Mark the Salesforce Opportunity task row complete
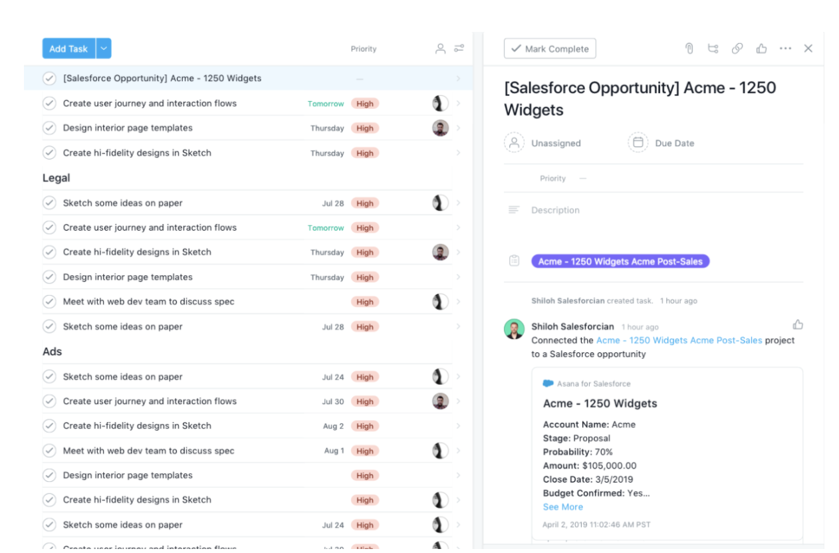The width and height of the screenshot is (839, 553). [49, 78]
